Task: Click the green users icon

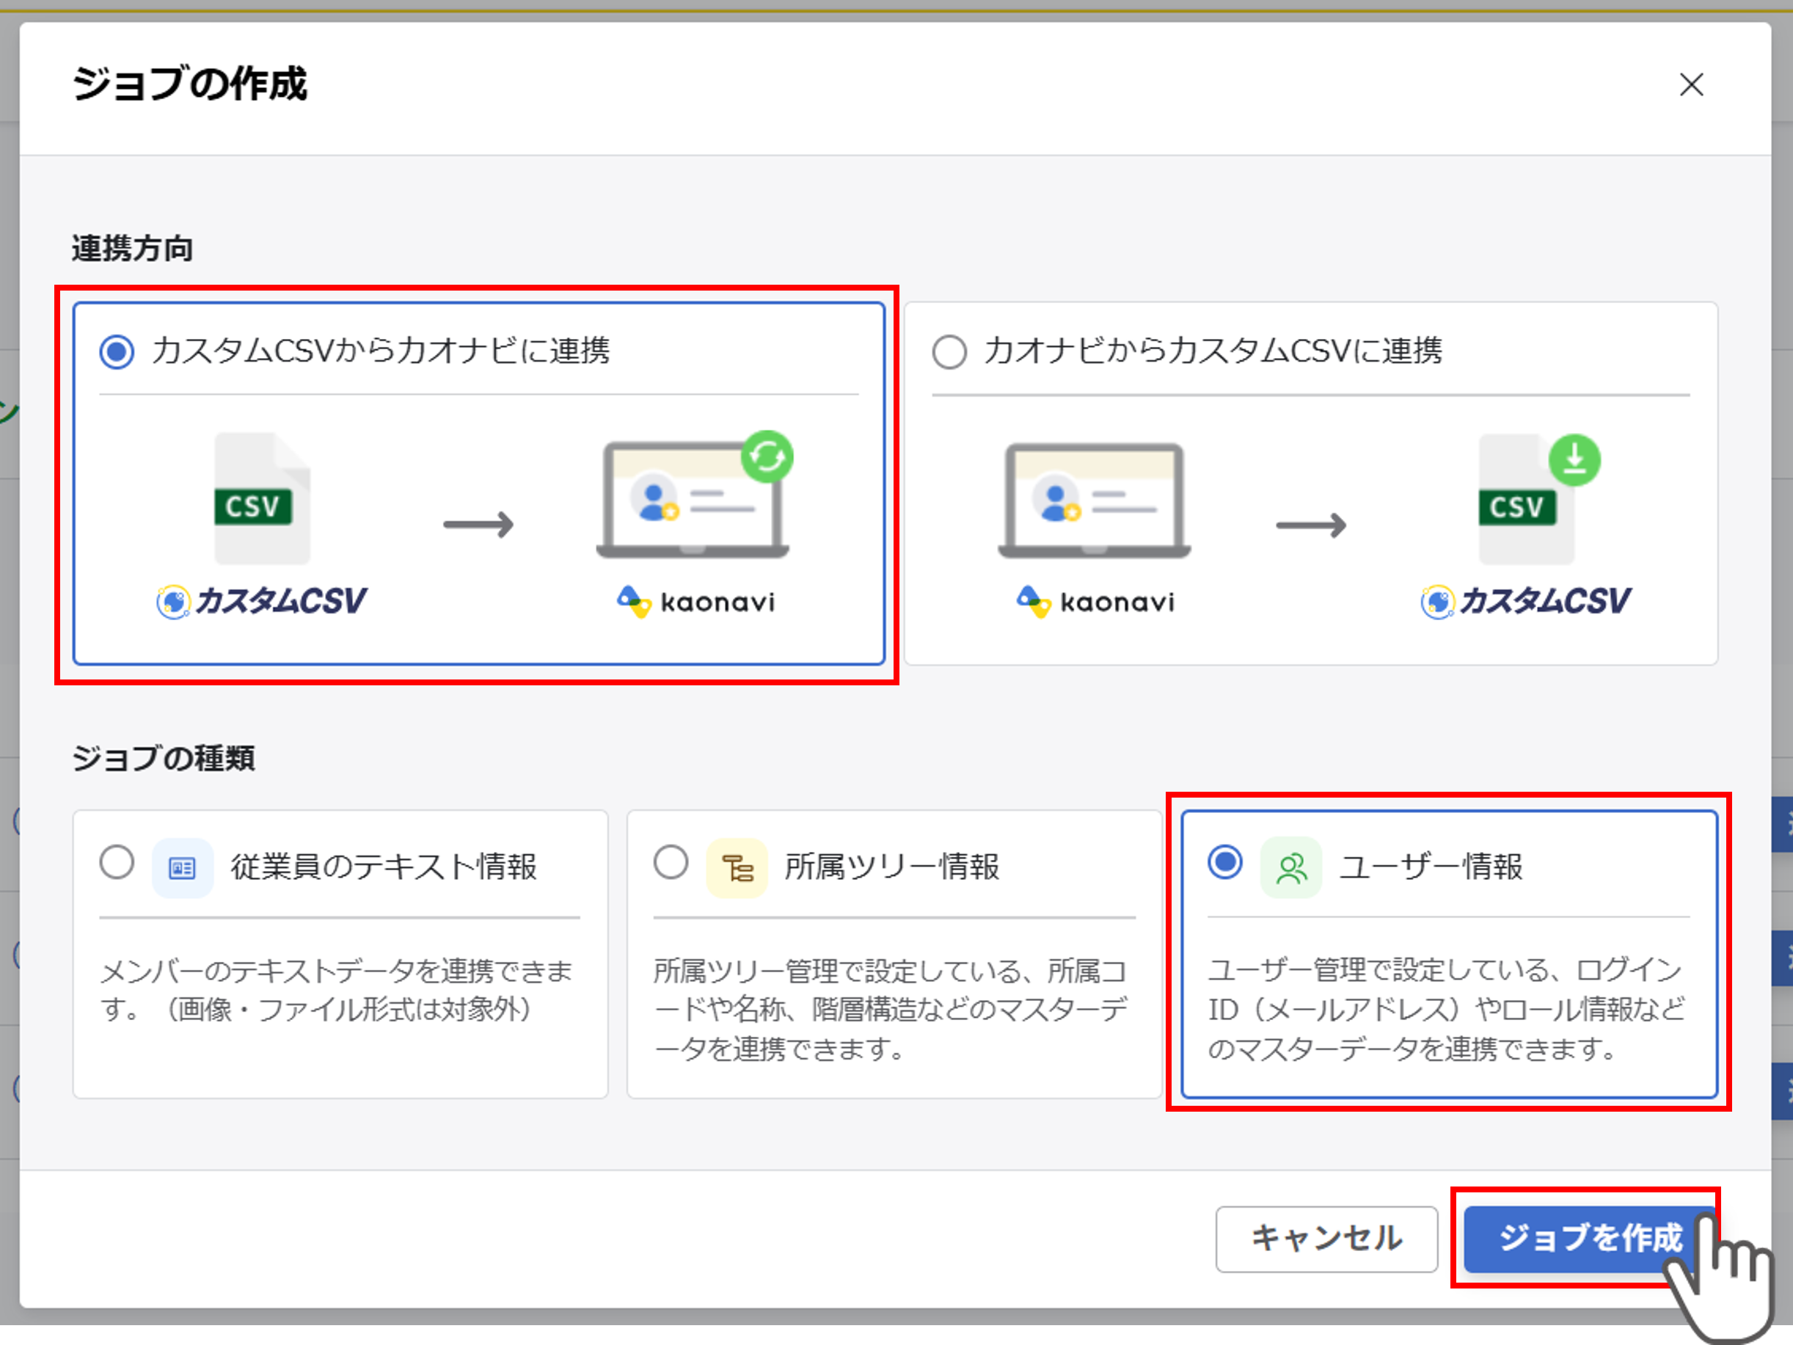Action: pos(1291,868)
